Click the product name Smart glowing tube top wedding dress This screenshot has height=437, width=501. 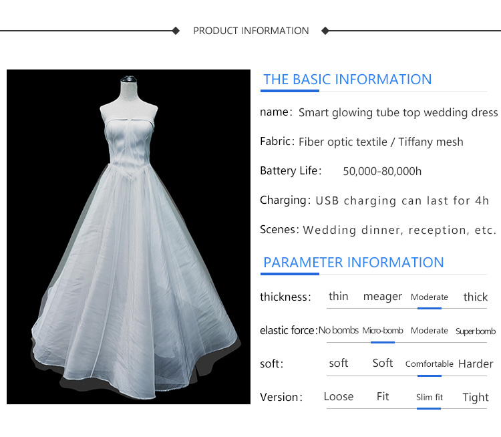(x=398, y=112)
